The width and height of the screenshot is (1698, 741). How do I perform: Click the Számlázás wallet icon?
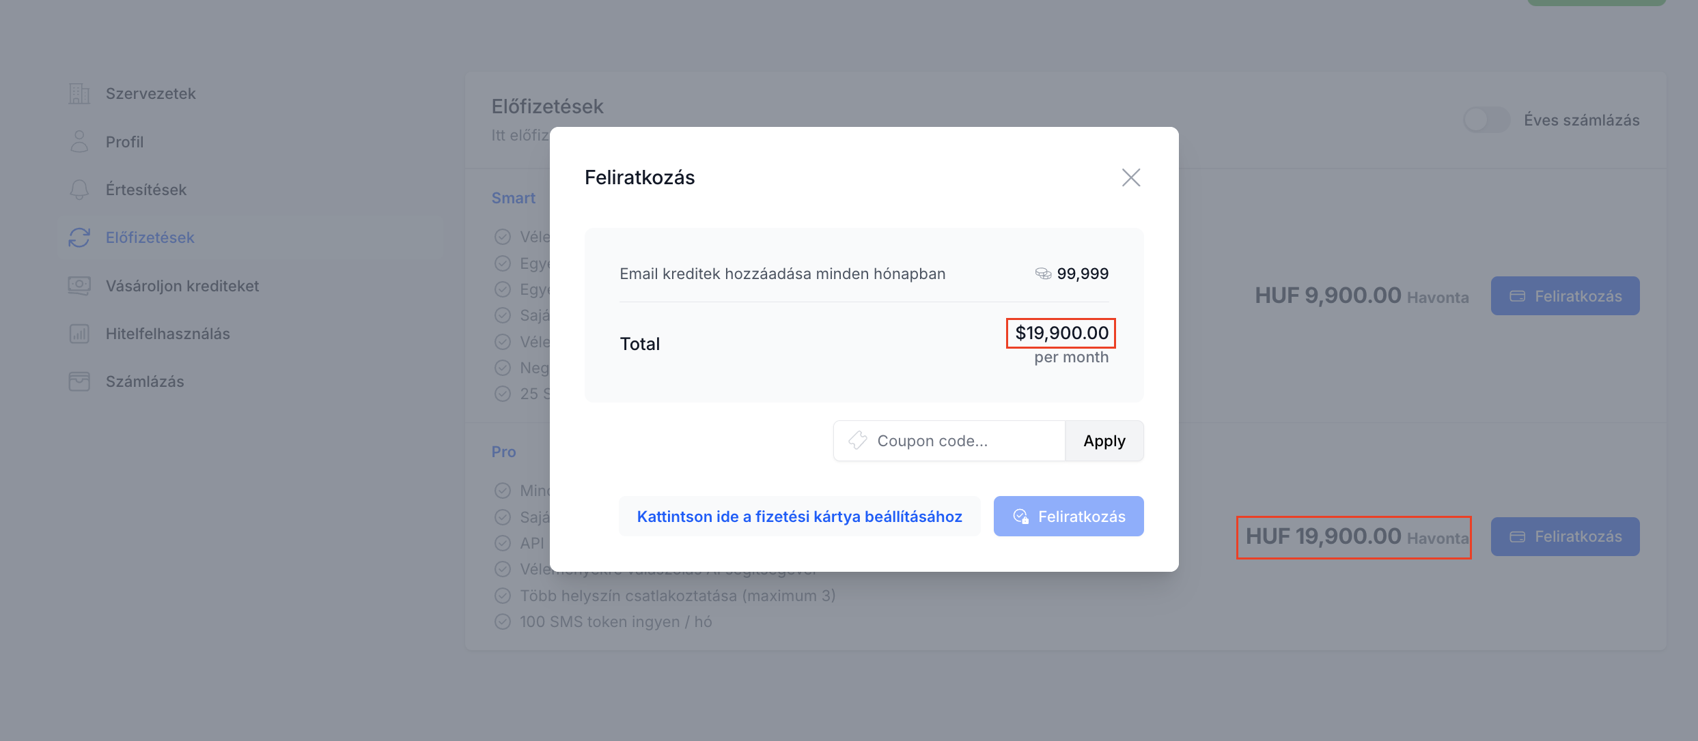(79, 381)
